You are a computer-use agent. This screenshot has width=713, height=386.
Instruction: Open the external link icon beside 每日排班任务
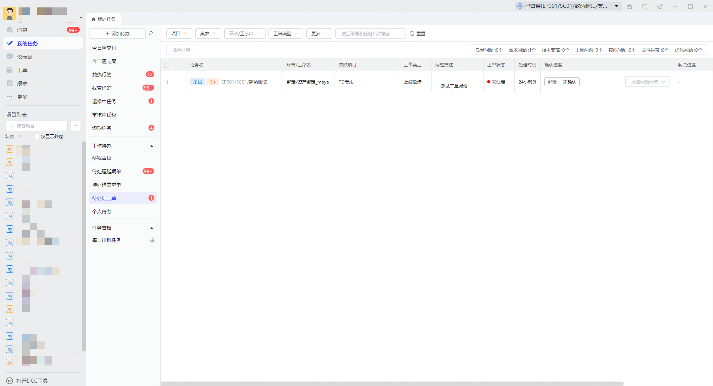tap(152, 240)
